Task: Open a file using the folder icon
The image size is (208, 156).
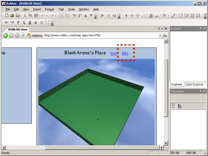Action: pos(12,15)
